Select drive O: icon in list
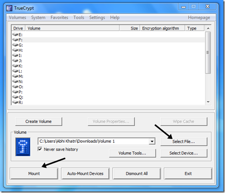 point(15,87)
